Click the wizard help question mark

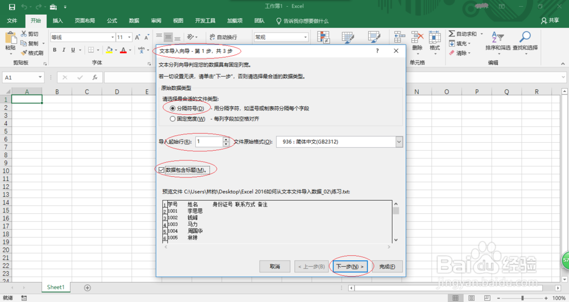coord(377,51)
